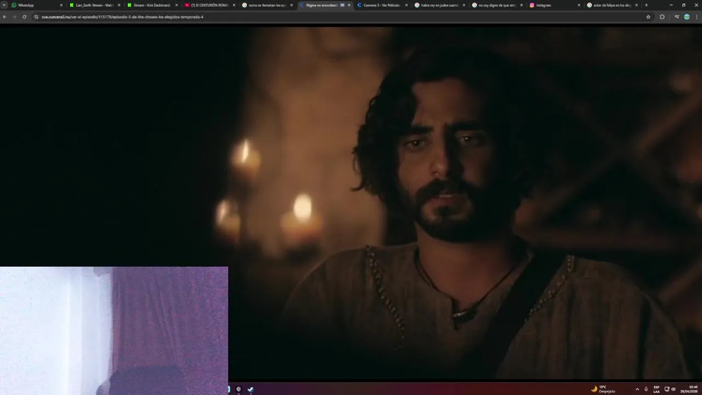Click the video player to pause playback
Viewport: 702px width, 395px height.
click(351, 203)
